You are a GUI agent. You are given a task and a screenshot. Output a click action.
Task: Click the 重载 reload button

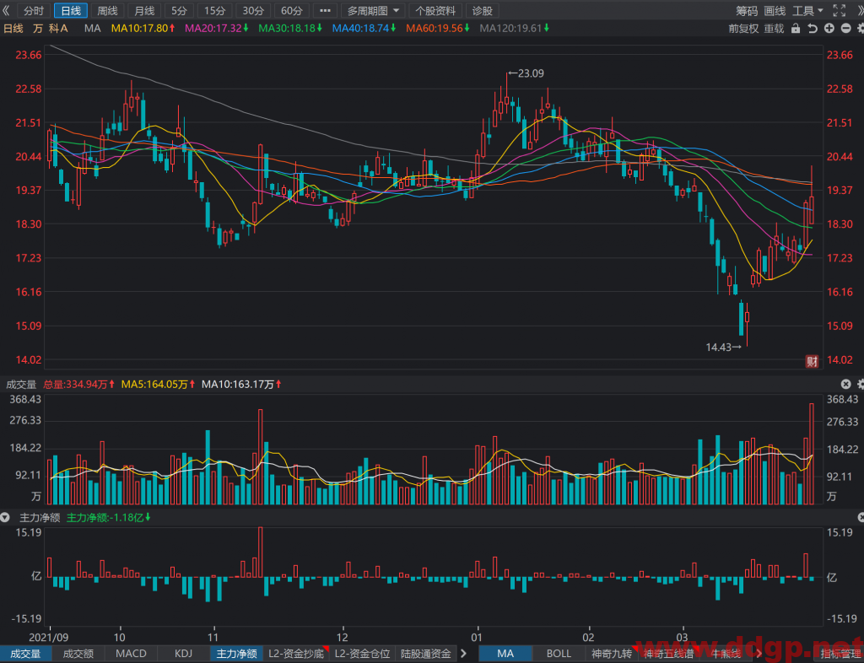point(775,29)
